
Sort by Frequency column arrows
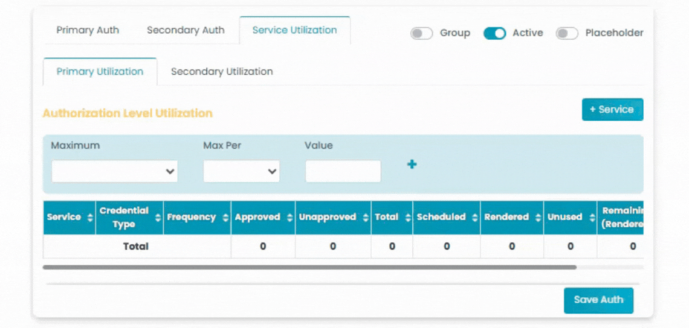(225, 218)
